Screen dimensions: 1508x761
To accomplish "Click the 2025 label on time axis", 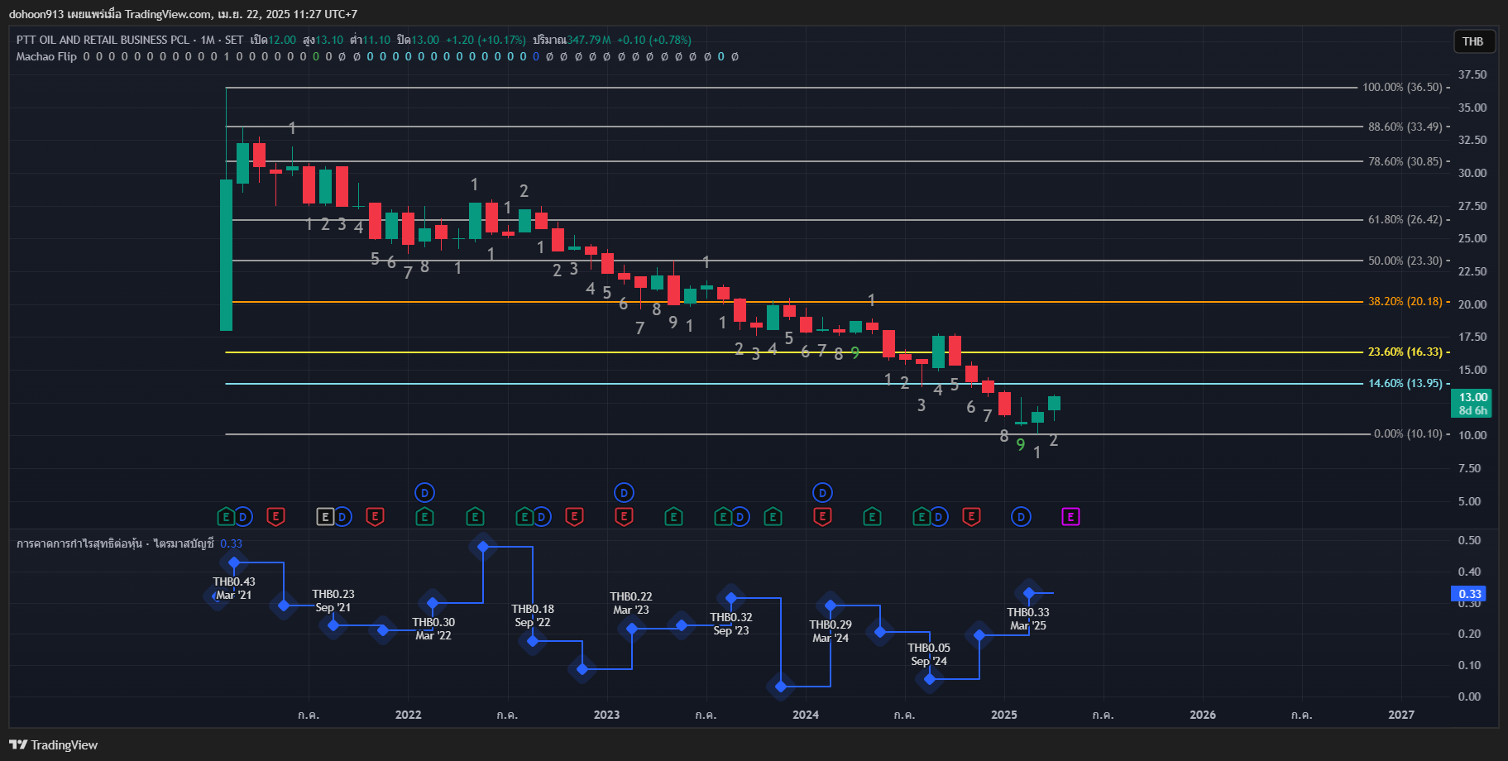I will 1004,715.
